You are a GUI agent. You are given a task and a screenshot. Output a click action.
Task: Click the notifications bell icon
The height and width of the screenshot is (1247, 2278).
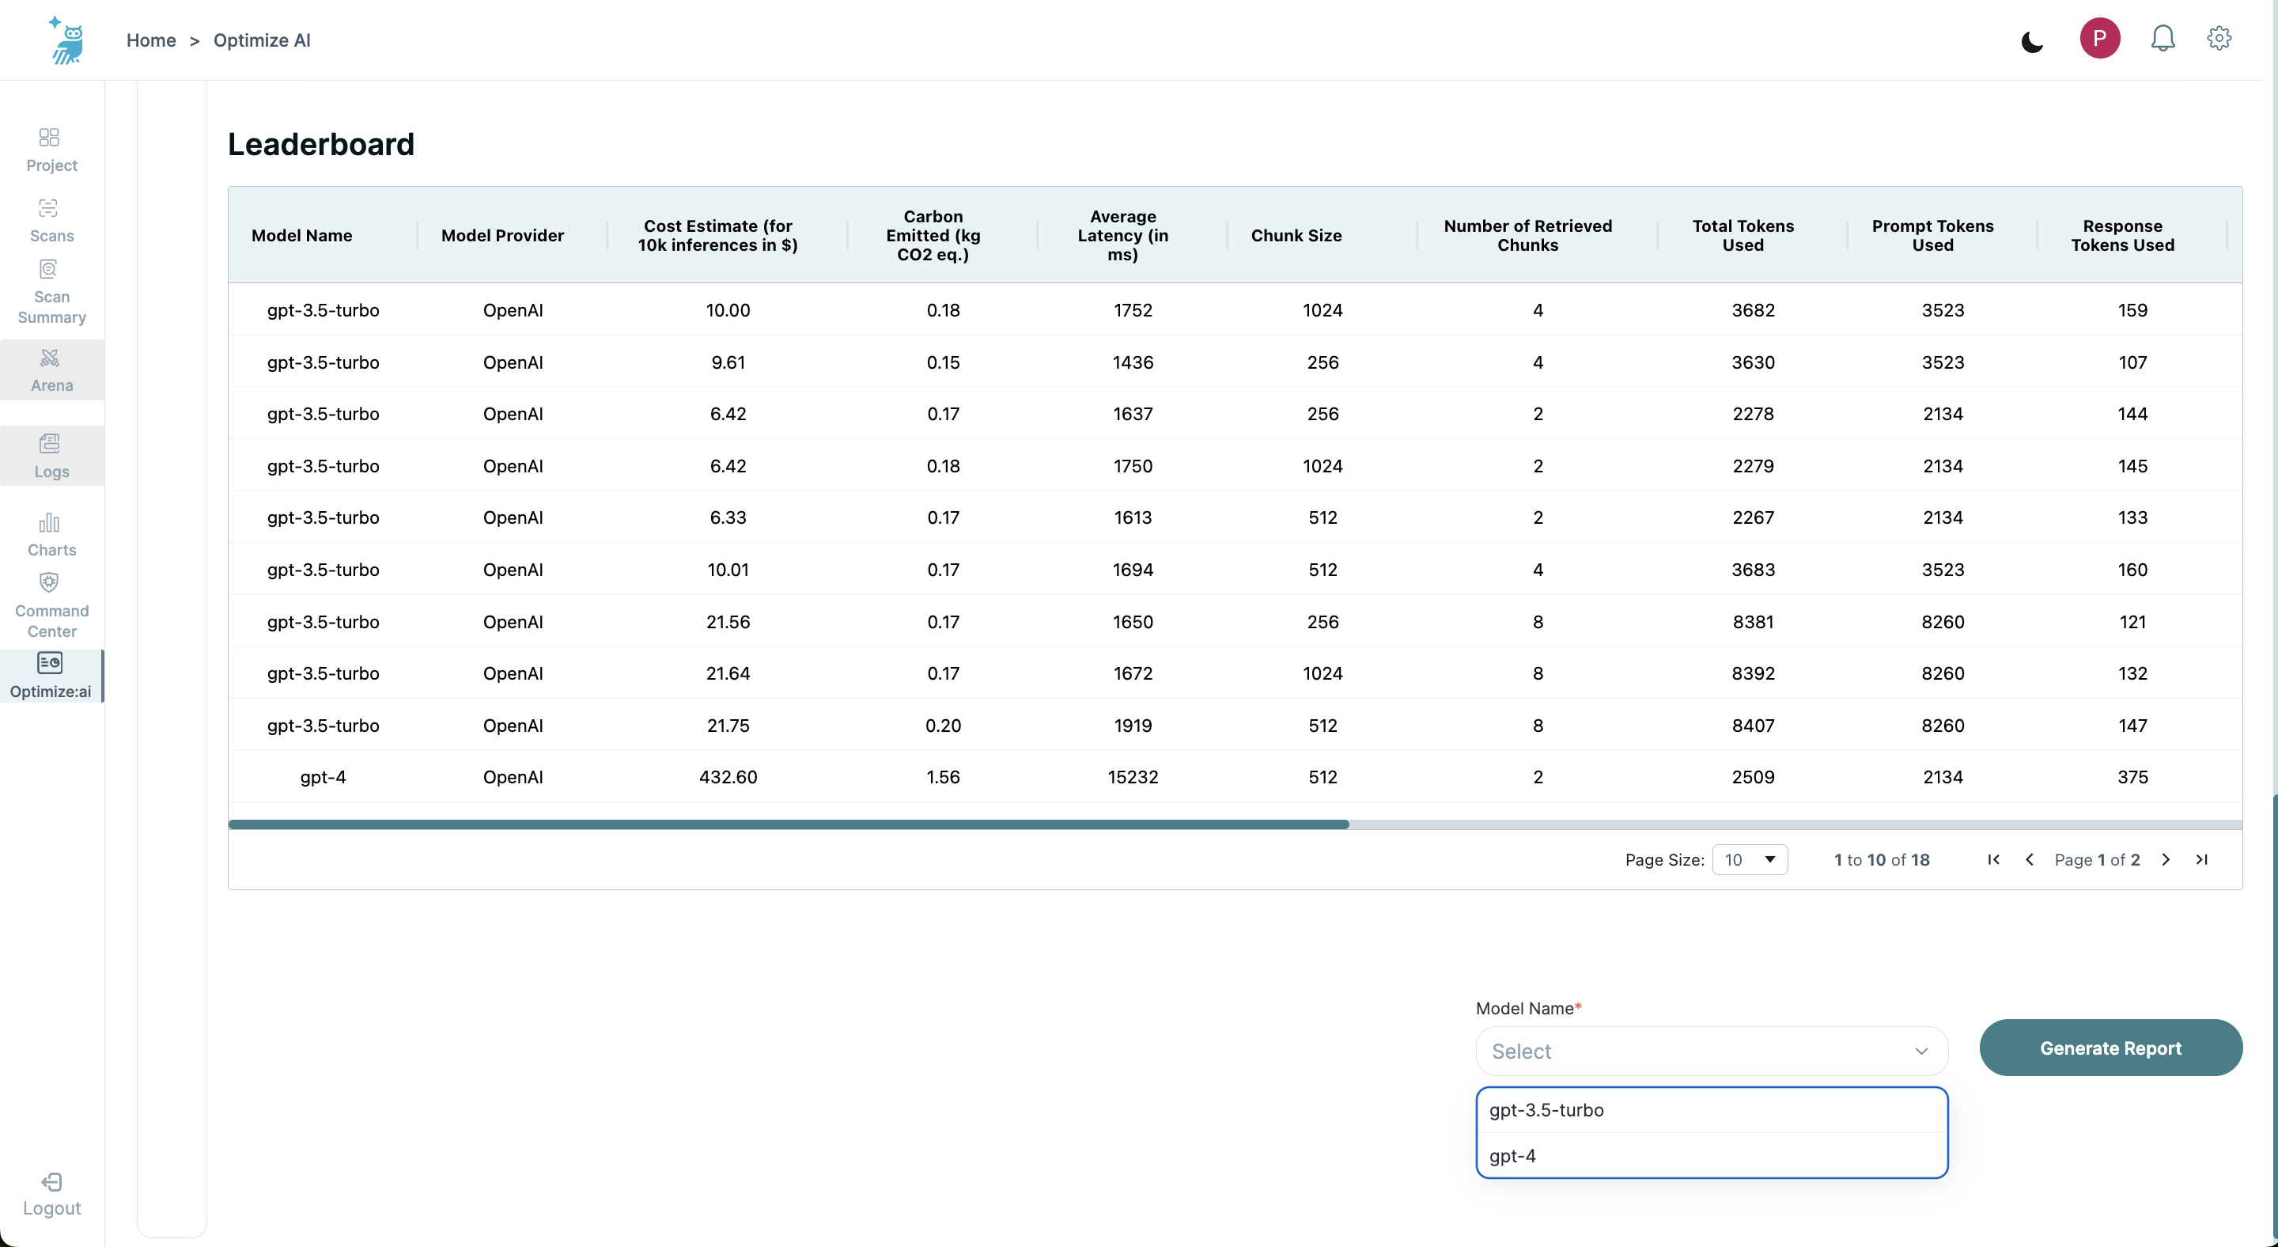click(2163, 39)
